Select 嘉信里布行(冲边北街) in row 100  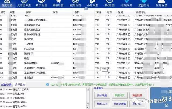point(35,68)
